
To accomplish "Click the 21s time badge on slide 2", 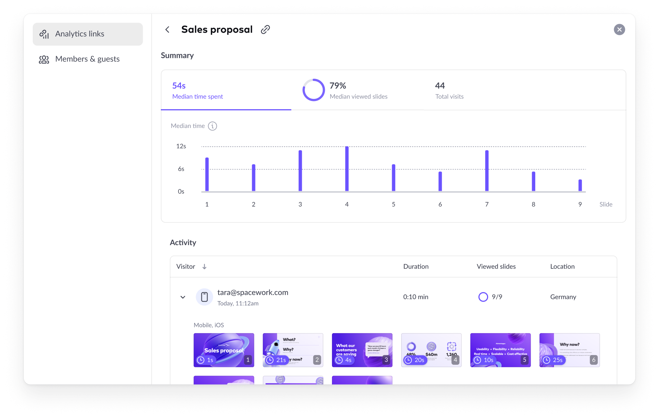I will pos(276,360).
